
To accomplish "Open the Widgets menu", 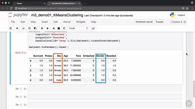I will click(81, 22).
